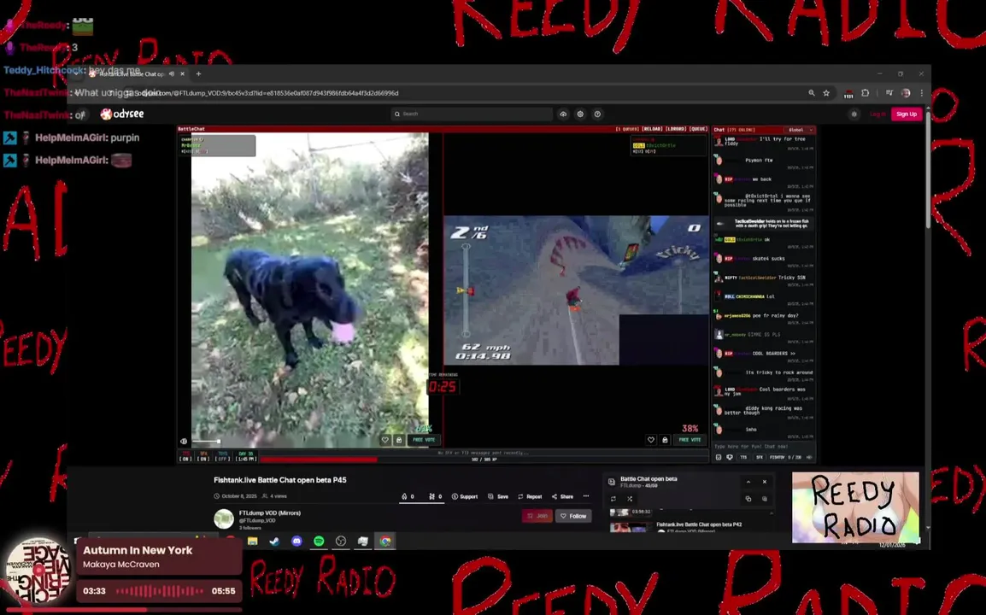Click the red-badged extension icon in Chrome toolbar

848,94
